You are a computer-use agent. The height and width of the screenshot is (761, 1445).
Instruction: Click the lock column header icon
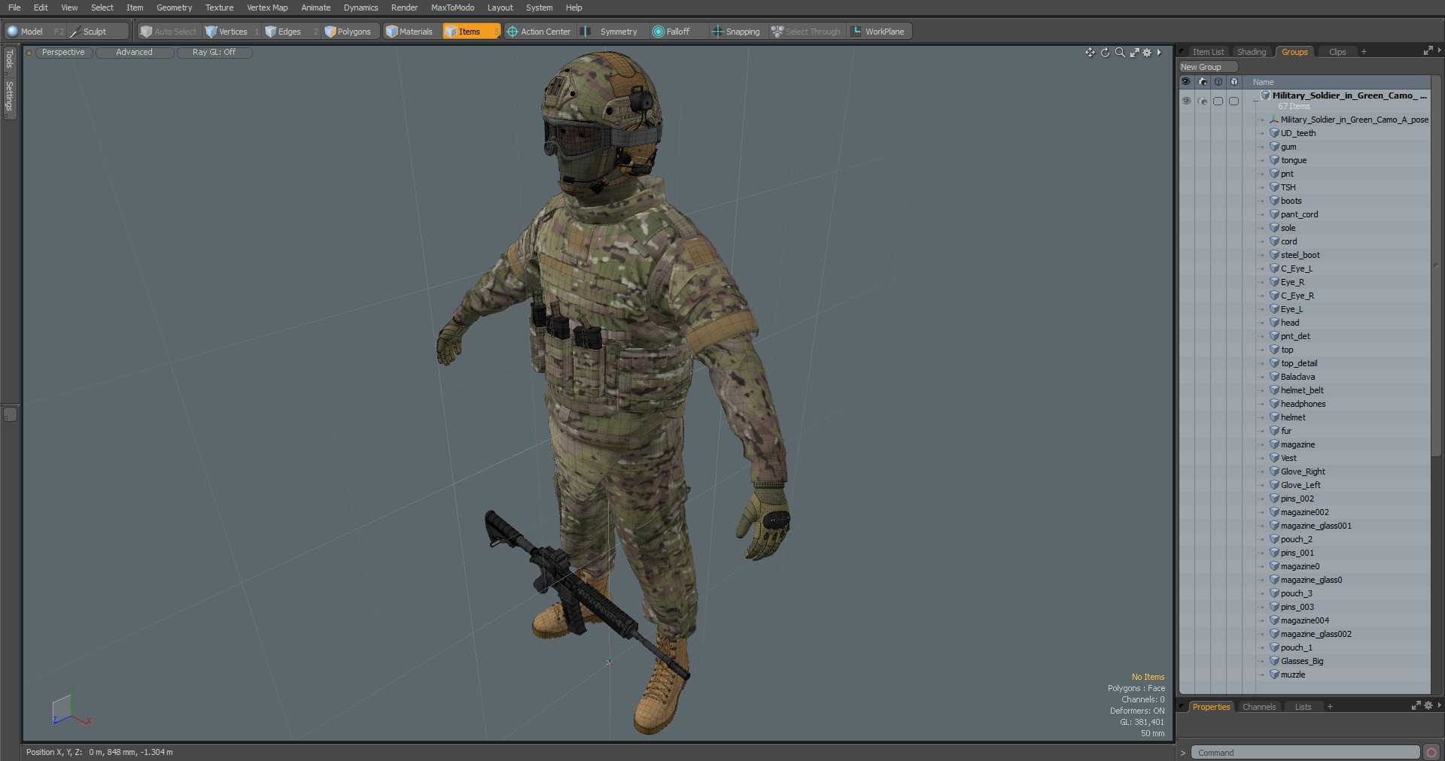pos(1234,81)
